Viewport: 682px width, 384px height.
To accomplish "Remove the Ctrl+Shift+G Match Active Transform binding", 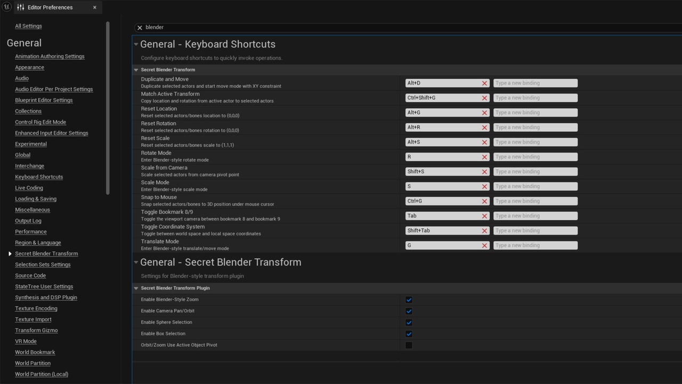I will point(484,98).
